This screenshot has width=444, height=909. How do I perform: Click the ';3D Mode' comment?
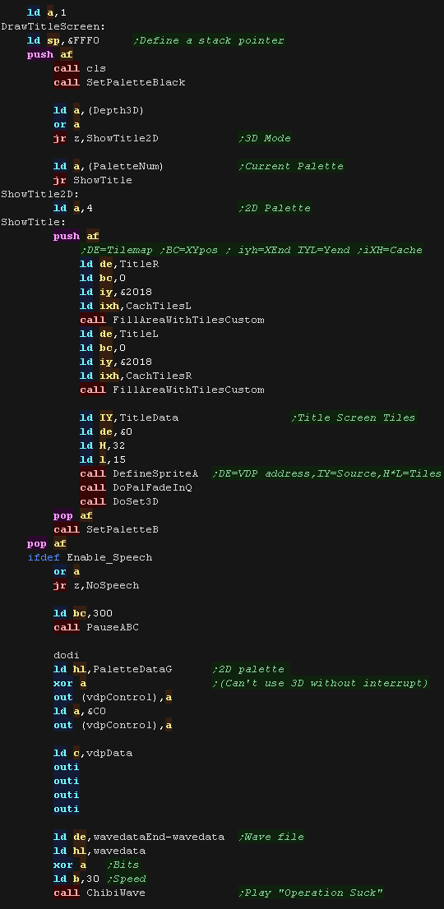264,138
